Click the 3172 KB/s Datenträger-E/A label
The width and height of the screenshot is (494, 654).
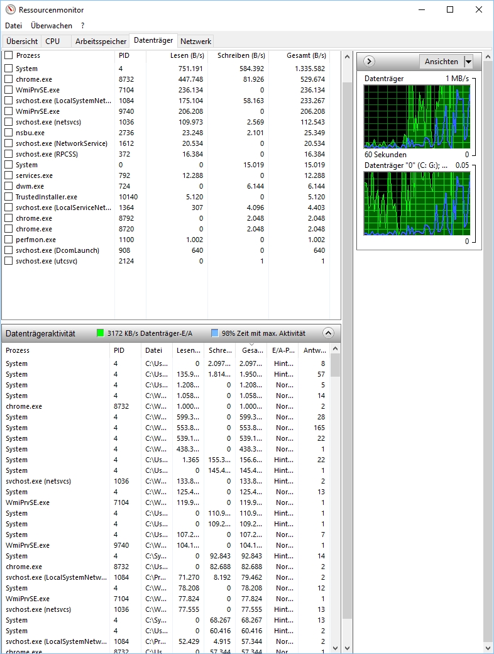(150, 333)
